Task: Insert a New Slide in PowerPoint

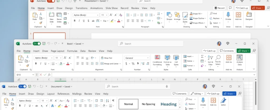Action: [51, 18]
